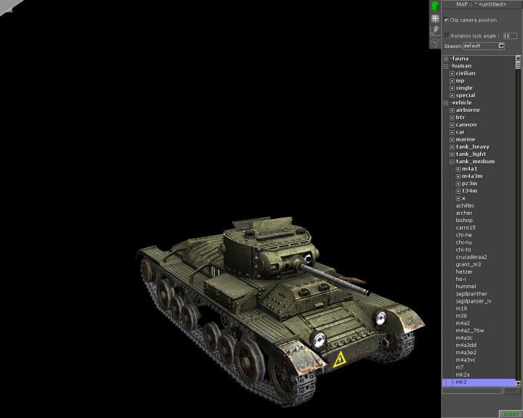
Task: Click the tree scrollbar down arrow
Action: tap(519, 382)
